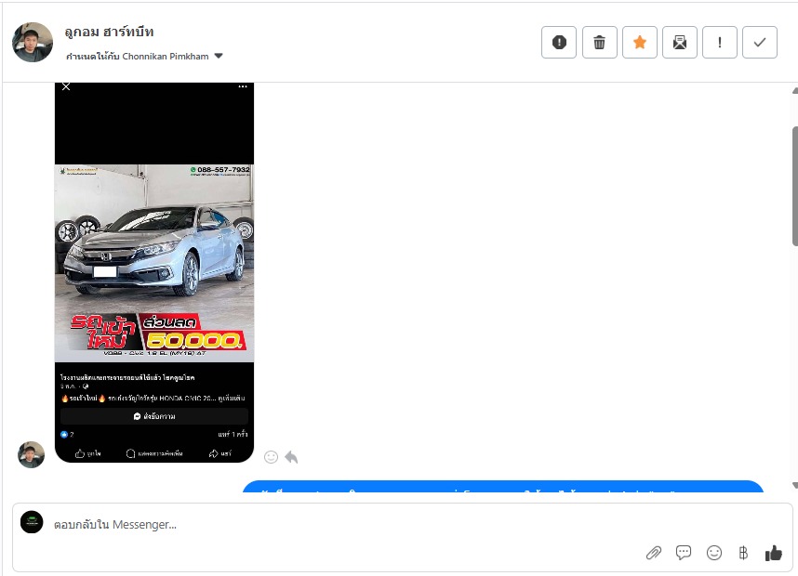Open saved replies speech bubble icon

click(x=684, y=553)
